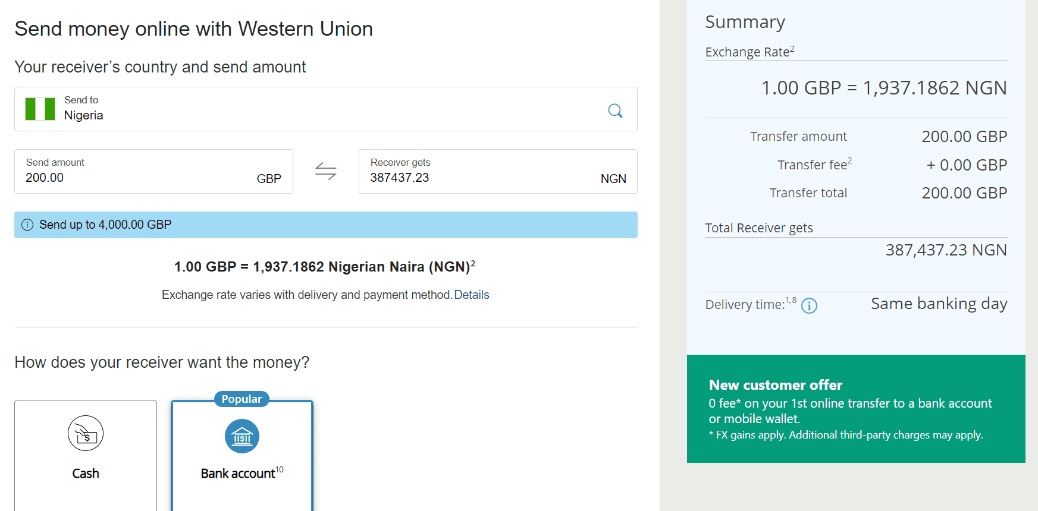
Task: Click How does your receiver want the money heading
Action: point(162,362)
